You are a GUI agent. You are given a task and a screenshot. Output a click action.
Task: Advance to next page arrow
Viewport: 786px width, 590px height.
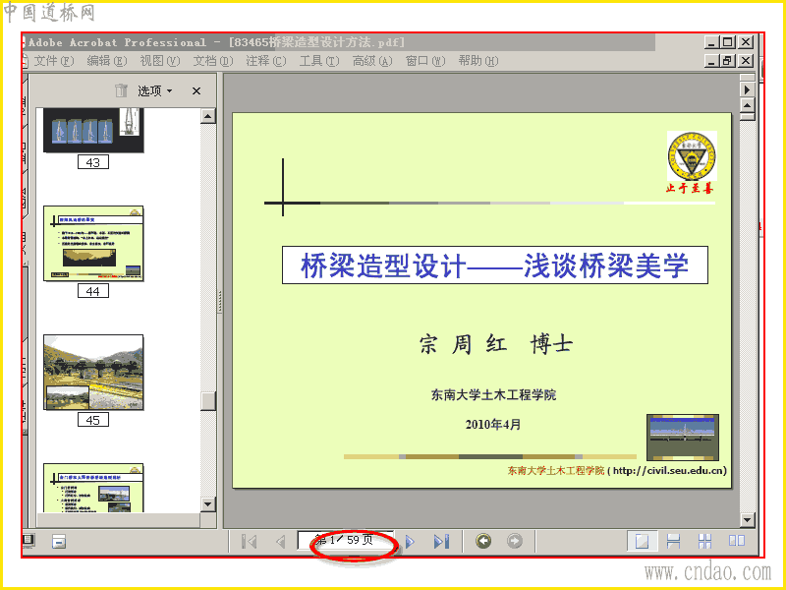410,542
